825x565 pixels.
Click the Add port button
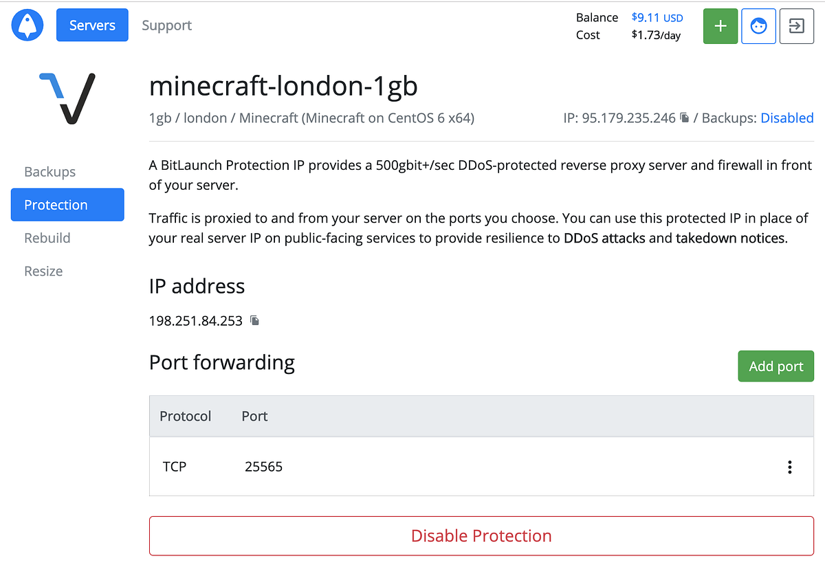coord(775,366)
